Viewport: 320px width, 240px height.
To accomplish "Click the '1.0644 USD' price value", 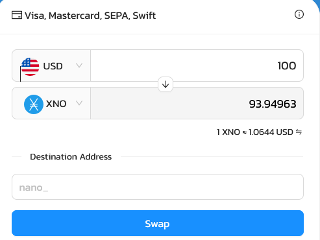I will [271, 132].
